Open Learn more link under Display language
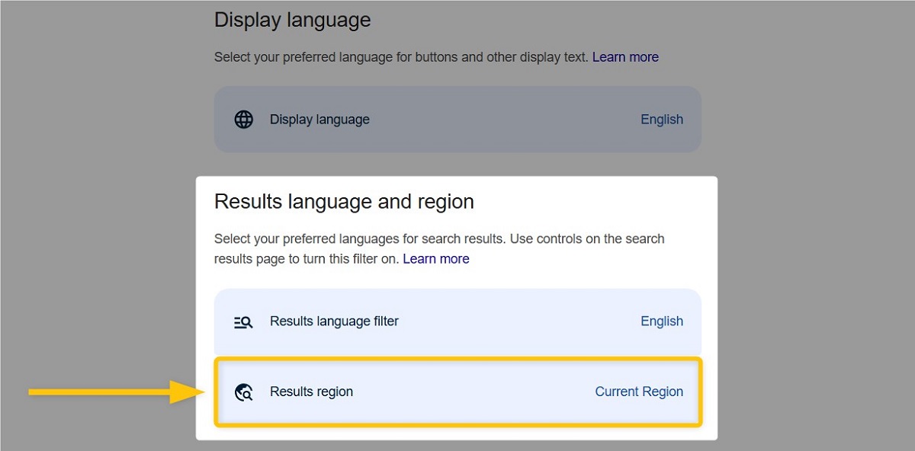This screenshot has height=451, width=915. click(x=625, y=57)
